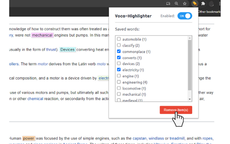
Task: Click highlighted word mechanical in article
Action: (42, 35)
